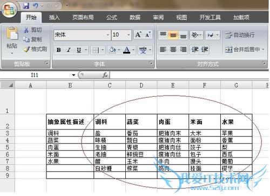Viewport: 270px width, 196px height.
Task: Open the 加载项 tab
Action: (241, 17)
